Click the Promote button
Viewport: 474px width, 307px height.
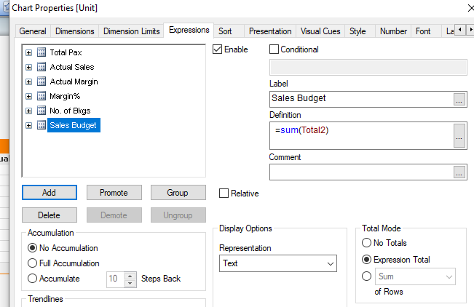114,193
